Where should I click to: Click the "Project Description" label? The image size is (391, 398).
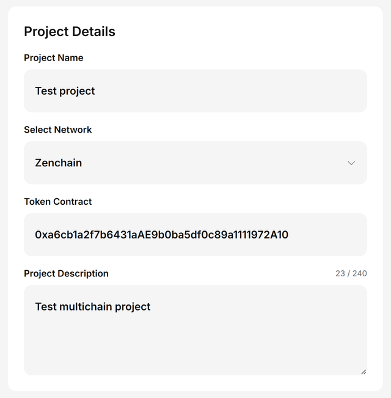pyautogui.click(x=66, y=273)
